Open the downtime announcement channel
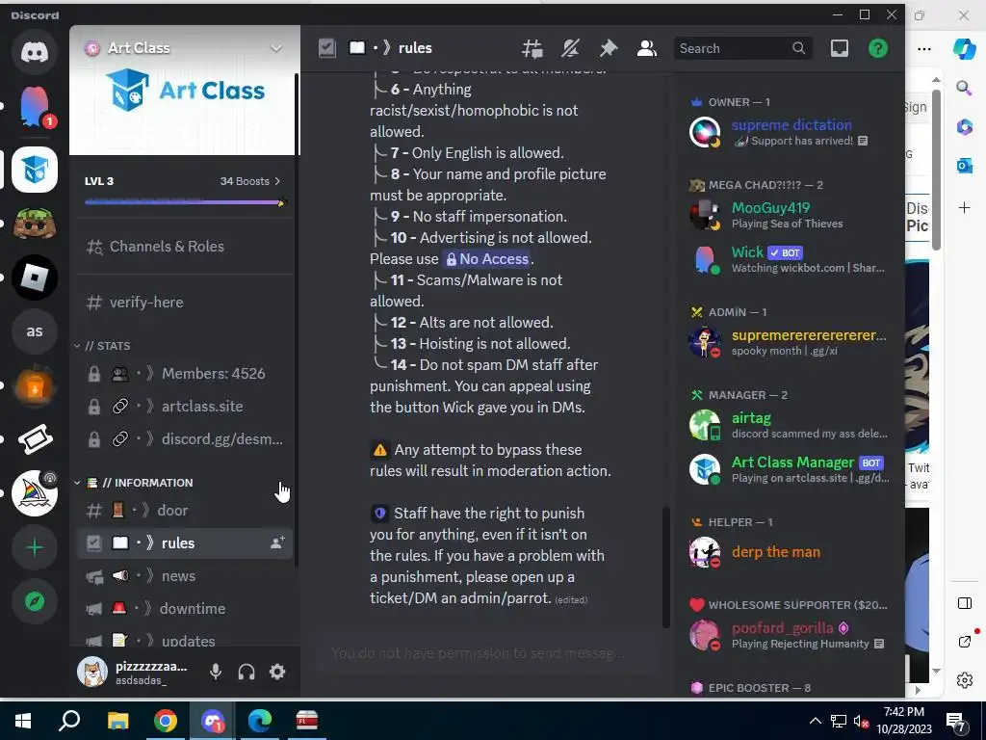986x740 pixels. (185, 609)
